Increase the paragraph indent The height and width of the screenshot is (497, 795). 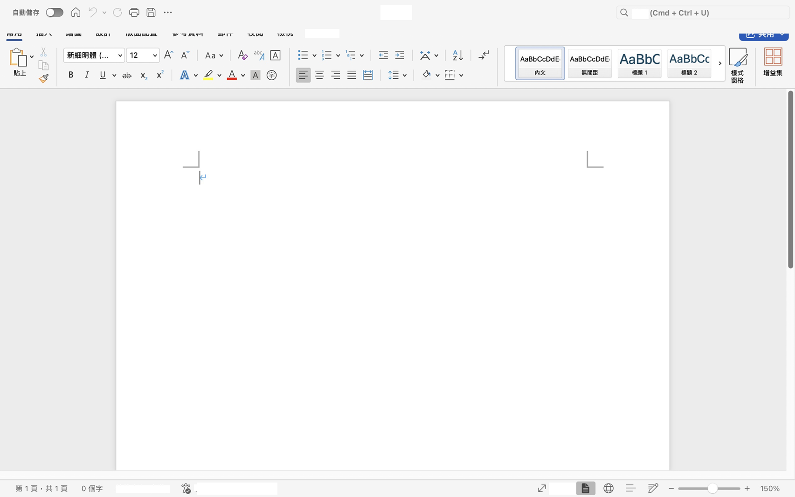400,55
